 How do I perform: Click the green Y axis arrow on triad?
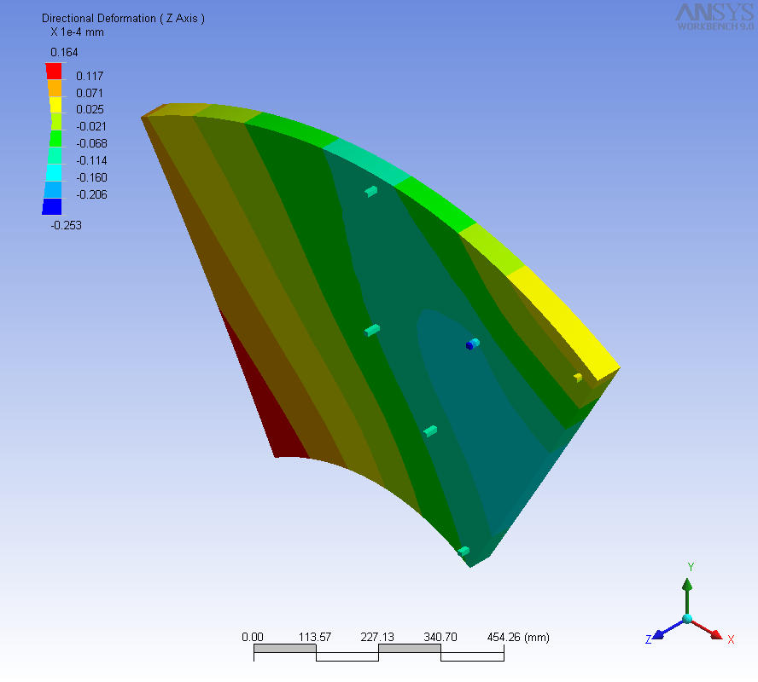(687, 595)
